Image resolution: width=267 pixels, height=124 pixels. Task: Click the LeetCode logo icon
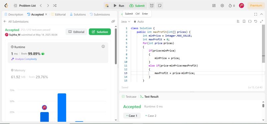coord(6,6)
